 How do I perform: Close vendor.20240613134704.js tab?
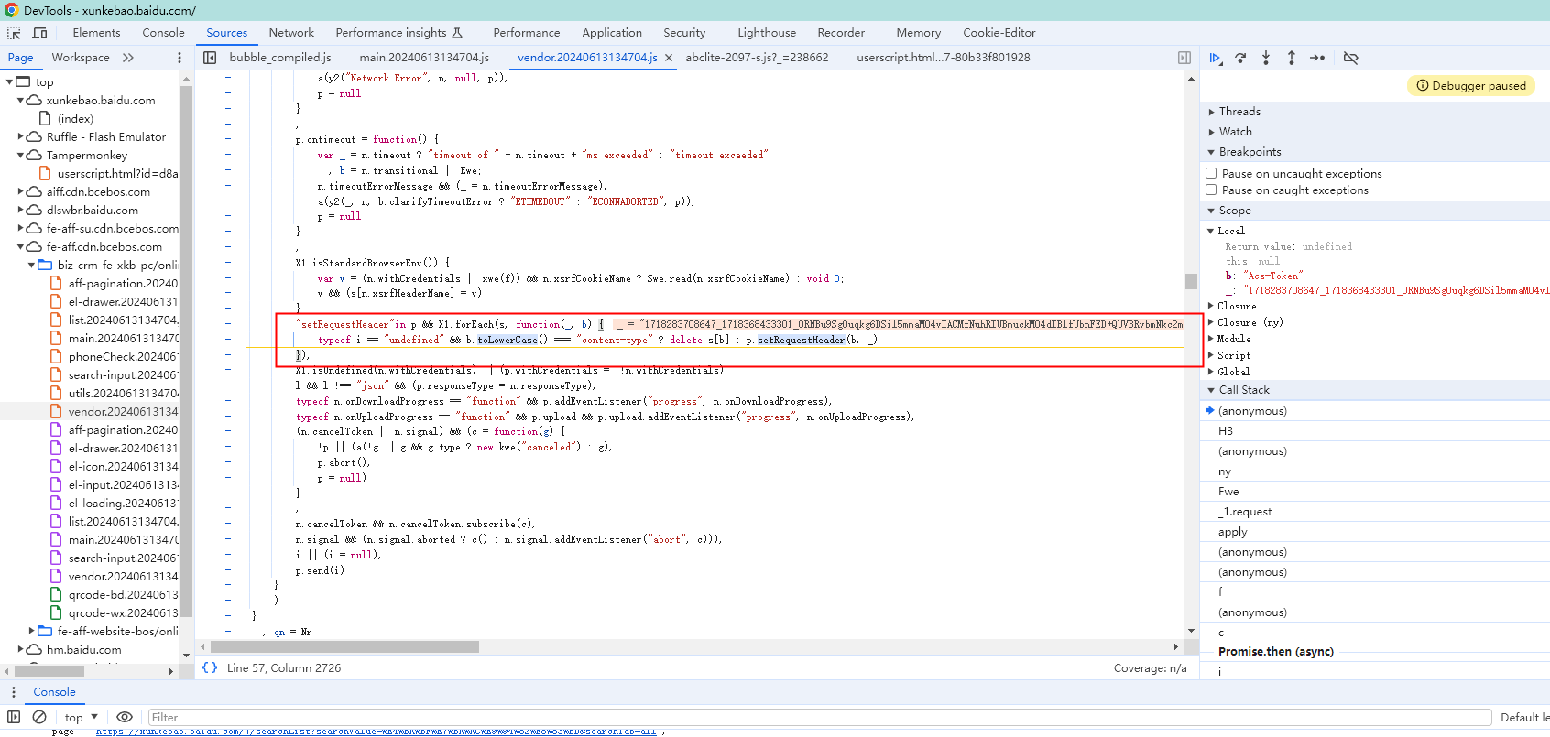(669, 58)
